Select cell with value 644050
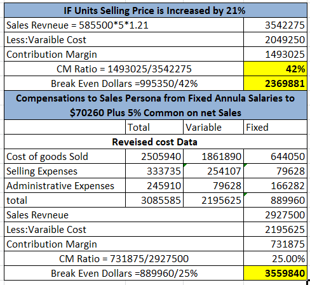The image size is (310, 285). coord(275,156)
